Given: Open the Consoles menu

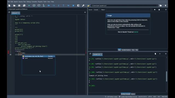Looking at the screenshot, I should [34, 2].
